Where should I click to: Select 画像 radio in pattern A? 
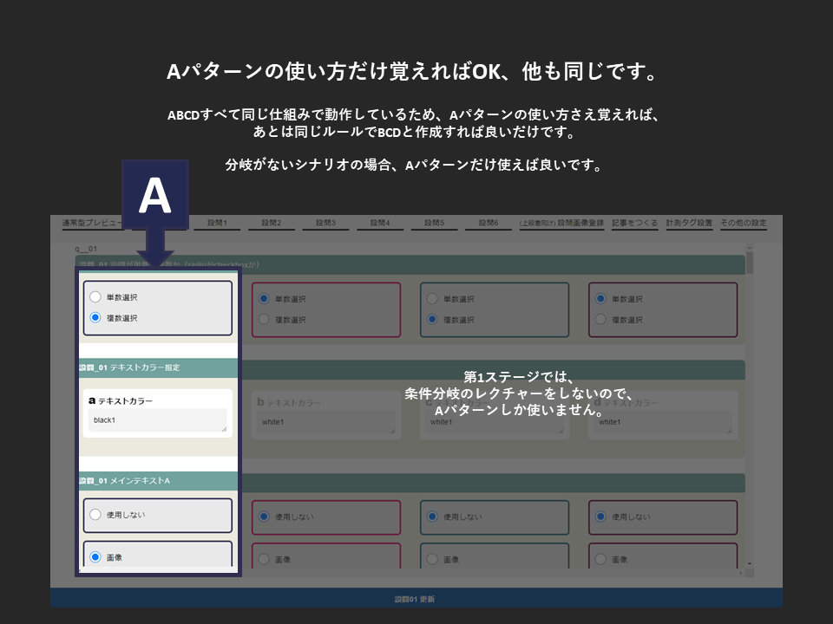coord(95,557)
